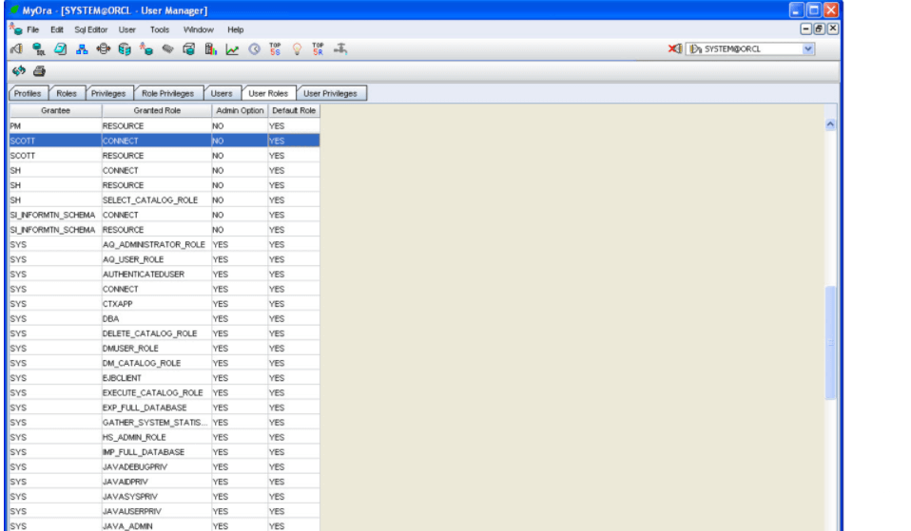Select the JAVADEBUGPRIV cell
Image resolution: width=911 pixels, height=531 pixels.
click(x=157, y=466)
